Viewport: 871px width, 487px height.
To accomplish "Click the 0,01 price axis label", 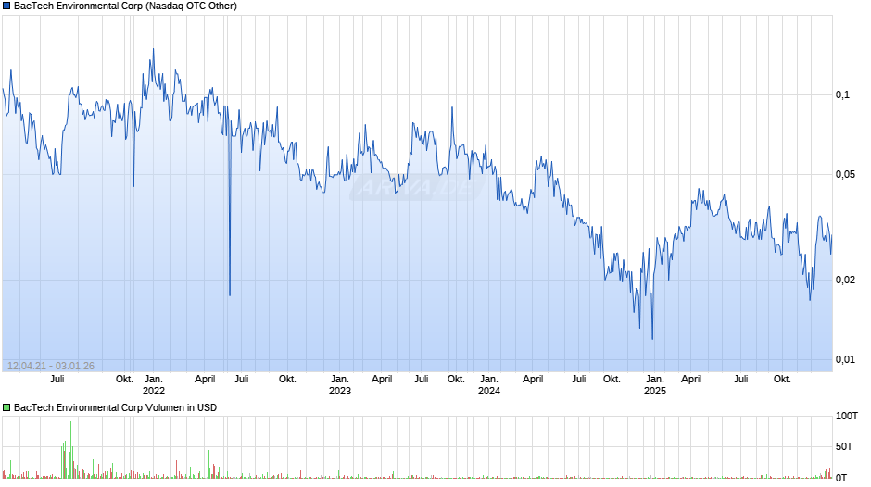I will [845, 360].
